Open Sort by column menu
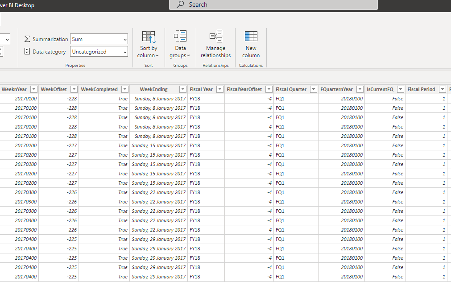This screenshot has width=451, height=282. pos(149,44)
